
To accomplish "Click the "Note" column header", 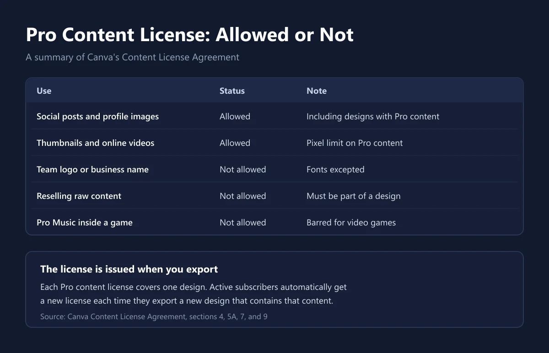I will pyautogui.click(x=317, y=91).
